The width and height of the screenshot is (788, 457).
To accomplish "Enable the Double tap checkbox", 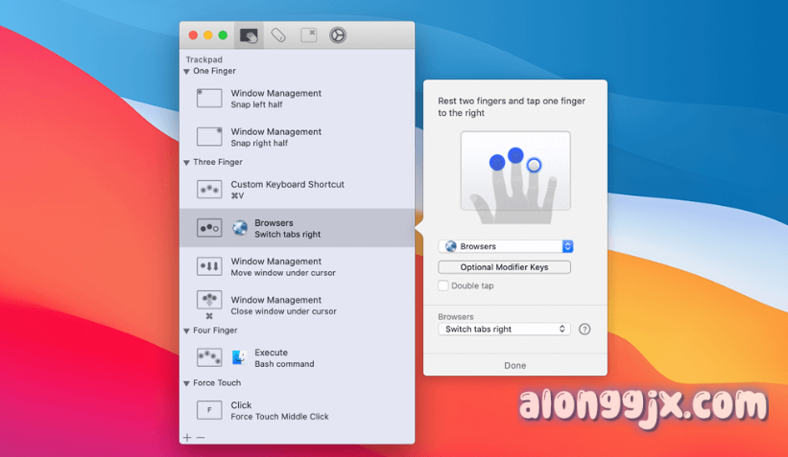I will [443, 286].
